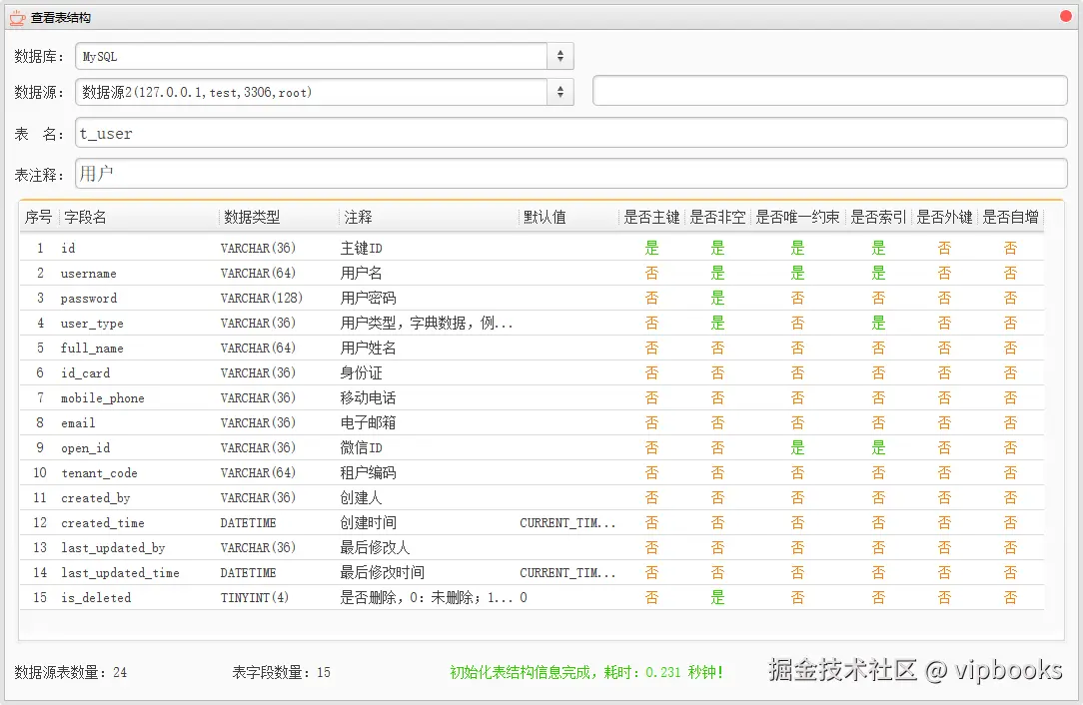Click the 是否自增 column header
Image resolution: width=1083 pixels, height=705 pixels.
pos(1010,217)
